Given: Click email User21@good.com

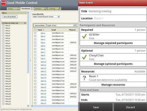Looking at the screenshot, I should 58,97.
